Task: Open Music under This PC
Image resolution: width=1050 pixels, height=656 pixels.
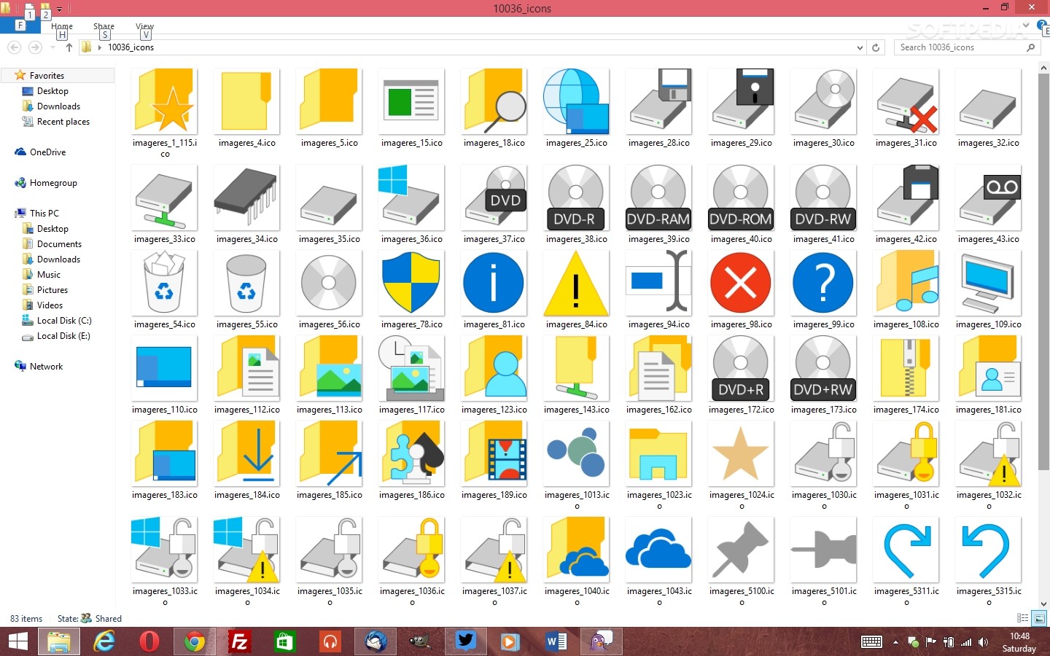Action: click(x=49, y=275)
